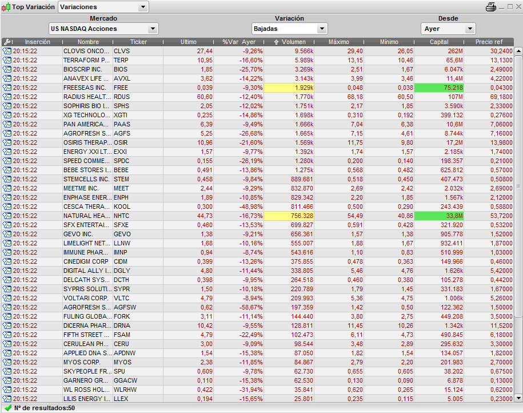Open chart icon for LIMELIGHT NET row
Screen dimensions: 523x413
coord(7,243)
